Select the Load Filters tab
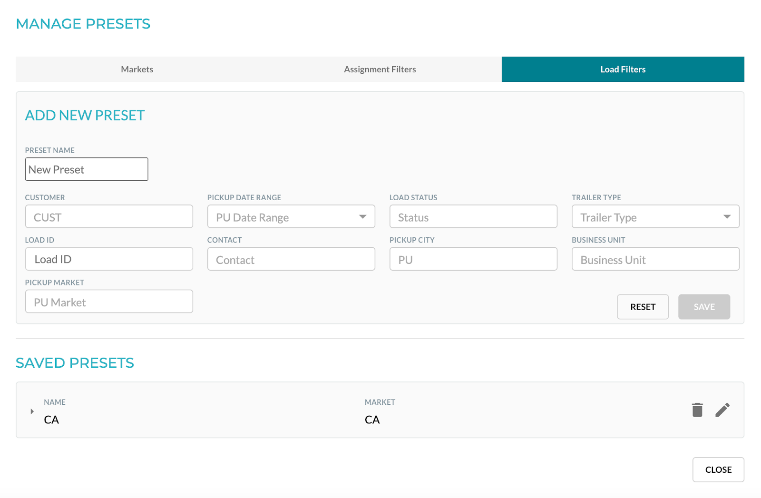 (623, 69)
